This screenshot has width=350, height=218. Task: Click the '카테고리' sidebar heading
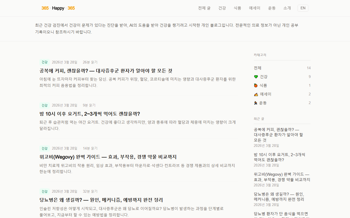[260, 55]
